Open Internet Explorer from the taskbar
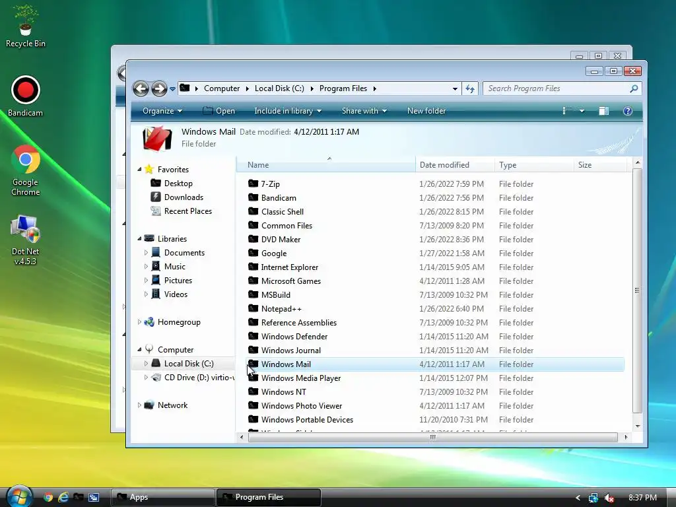Viewport: 676px width, 507px height. point(63,497)
